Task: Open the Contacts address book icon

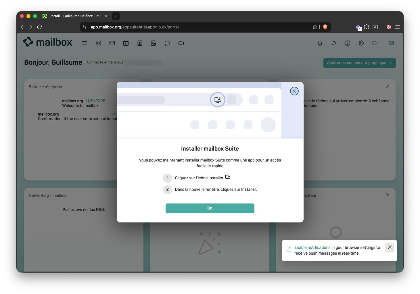Action: 140,43
